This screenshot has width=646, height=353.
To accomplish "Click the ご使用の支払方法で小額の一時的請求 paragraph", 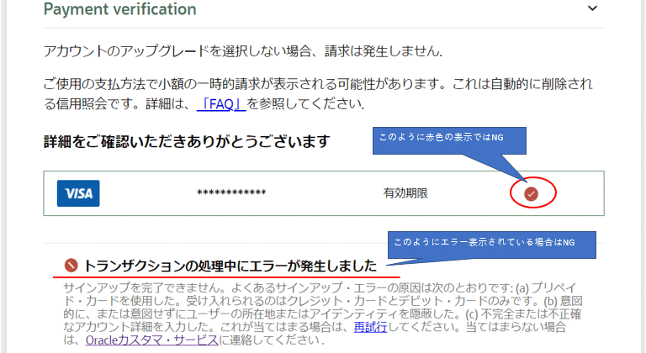I will [318, 94].
